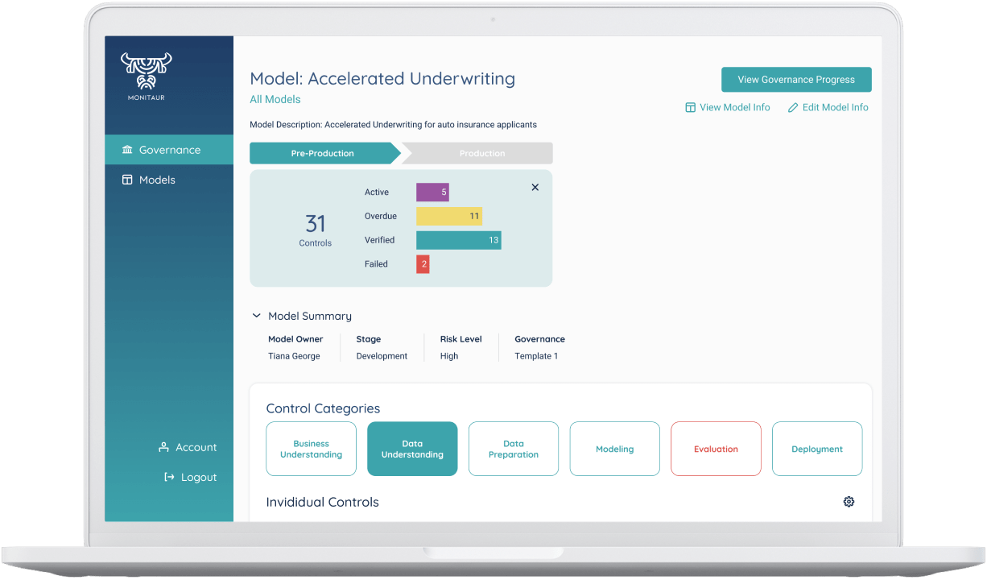
Task: Switch to the Production stage tab
Action: (481, 153)
